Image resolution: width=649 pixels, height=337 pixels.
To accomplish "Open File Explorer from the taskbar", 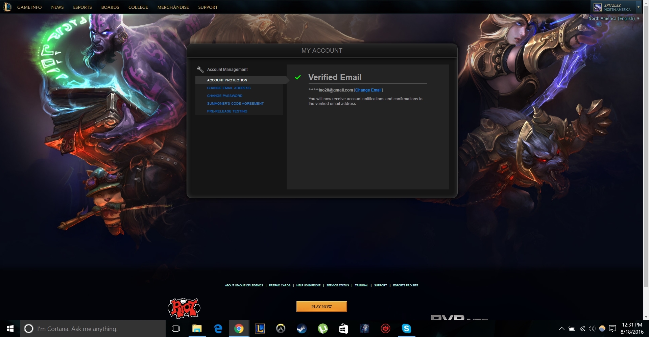I will pos(197,329).
